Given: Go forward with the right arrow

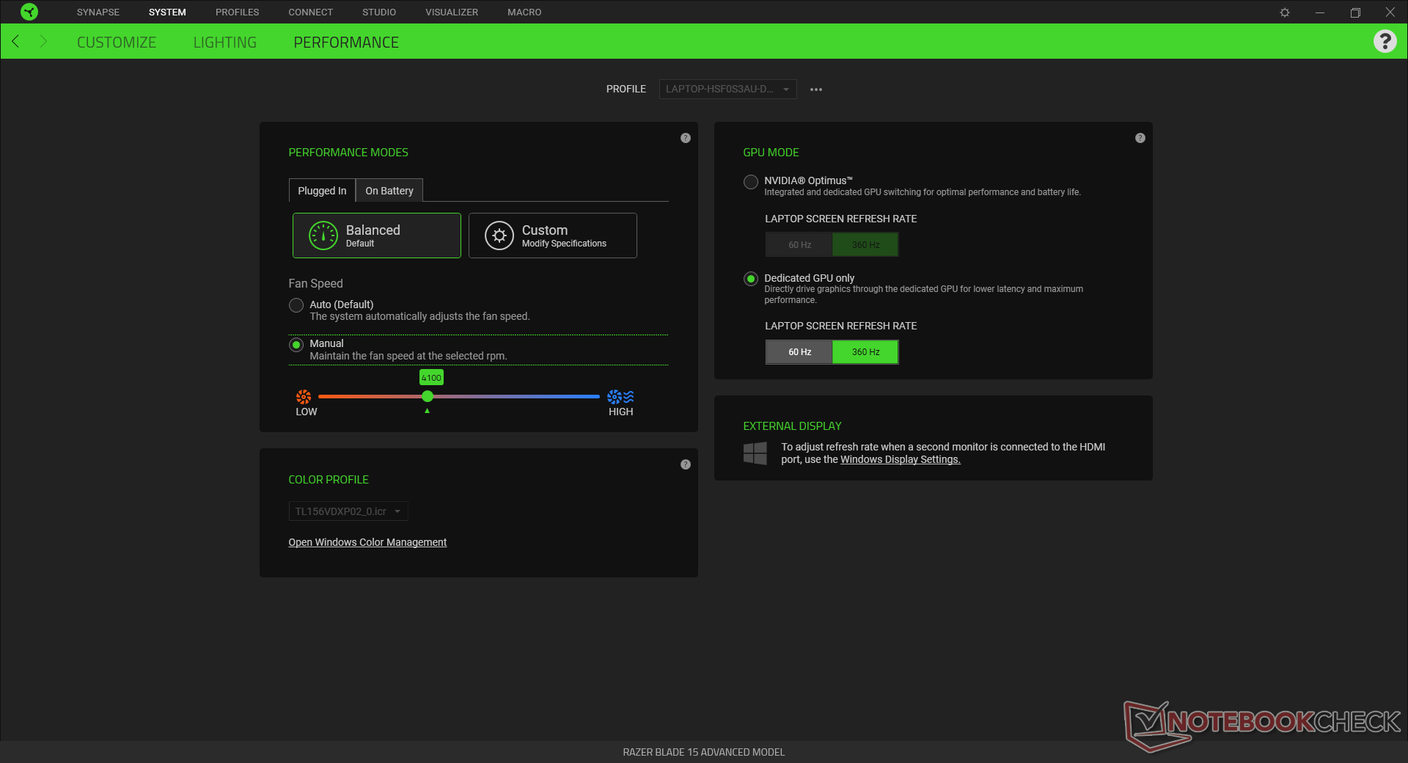Looking at the screenshot, I should [x=43, y=42].
